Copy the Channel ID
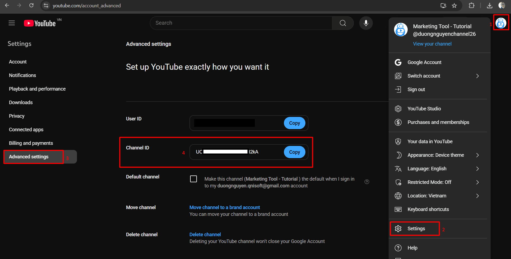This screenshot has width=511, height=259. (x=295, y=152)
